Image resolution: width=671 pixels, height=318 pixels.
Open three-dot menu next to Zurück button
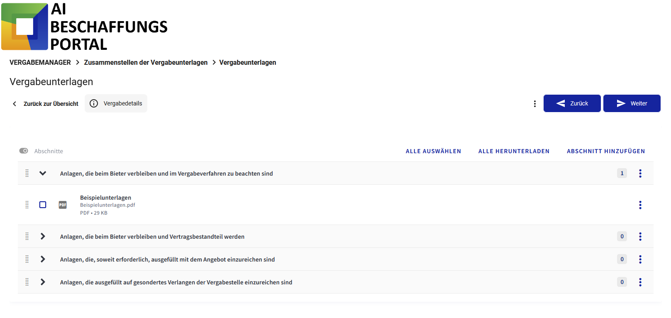tap(534, 104)
